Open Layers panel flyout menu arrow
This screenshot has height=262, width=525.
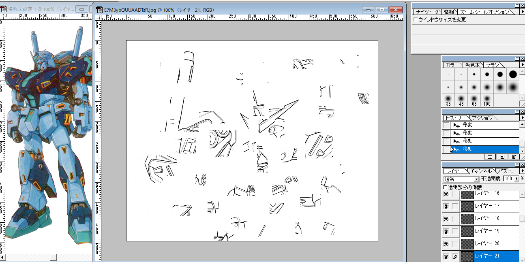[522, 171]
